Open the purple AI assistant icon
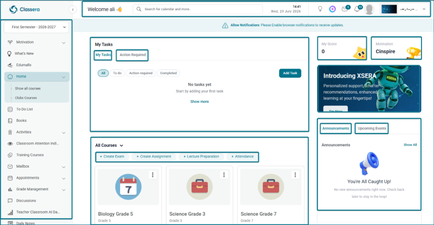 (x=332, y=9)
